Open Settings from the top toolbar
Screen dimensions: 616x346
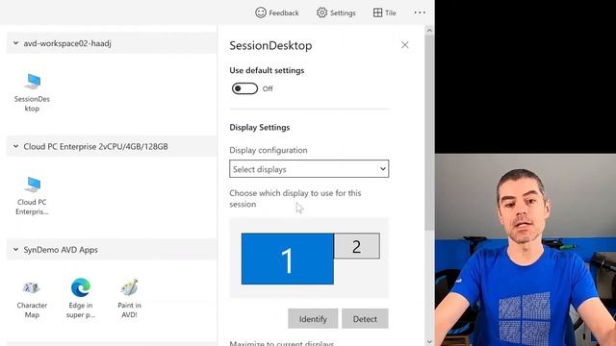[x=336, y=12]
